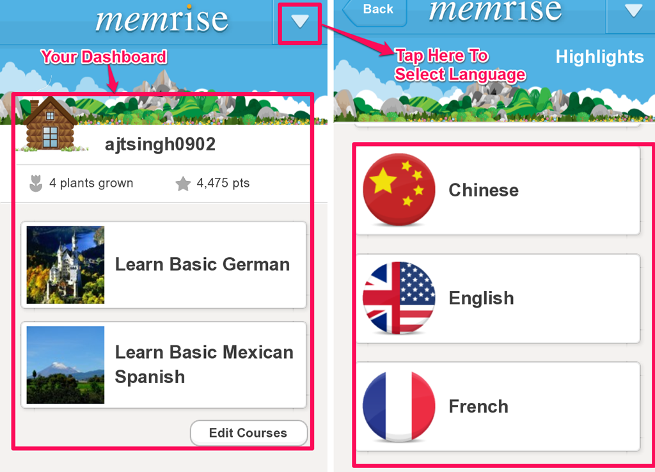Open the dropdown arrow on right memrise header
The height and width of the screenshot is (472, 655).
click(x=633, y=10)
